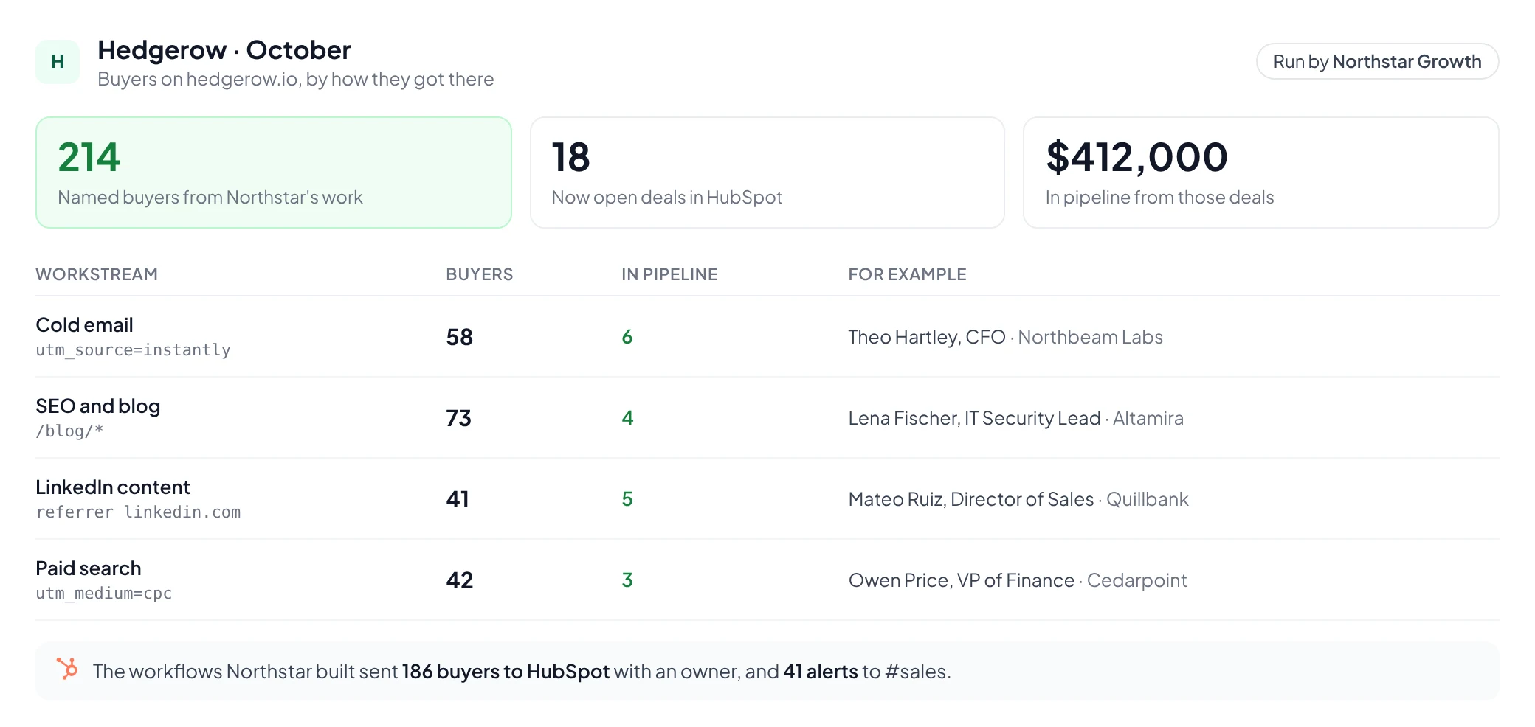Click the referrer linkedin.com label
This screenshot has height=727, width=1535.
point(139,512)
